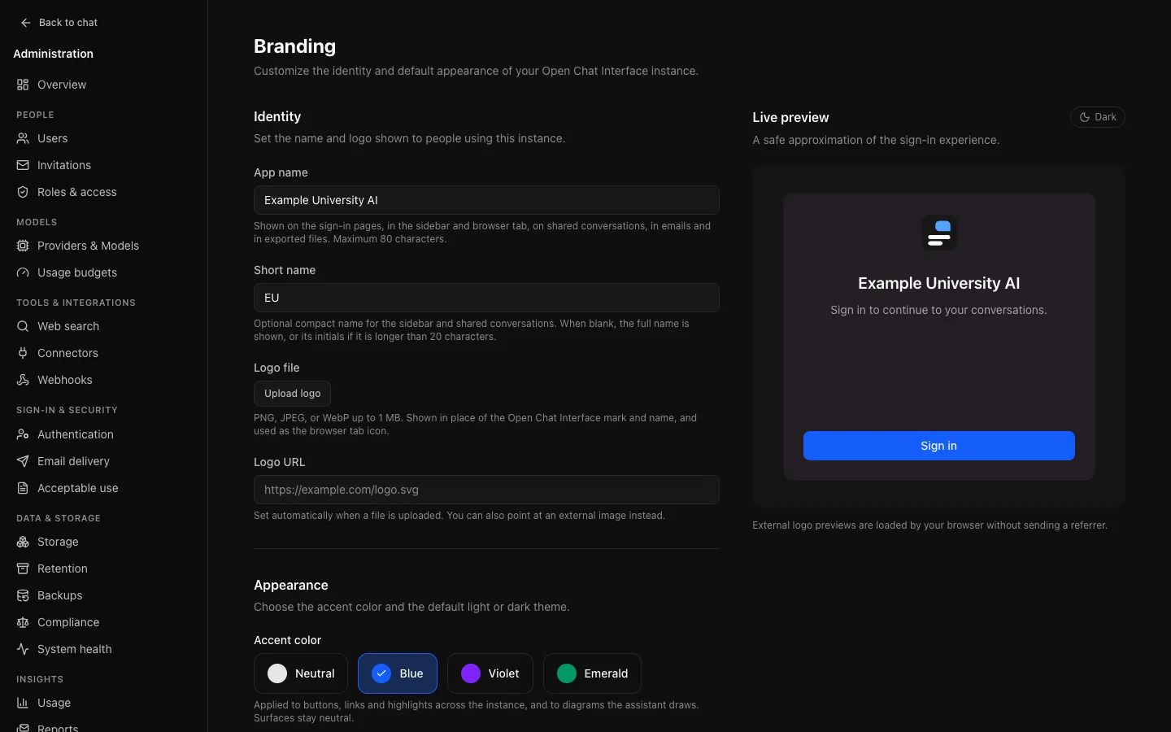
Task: Click the Users people icon
Action: [x=23, y=138]
